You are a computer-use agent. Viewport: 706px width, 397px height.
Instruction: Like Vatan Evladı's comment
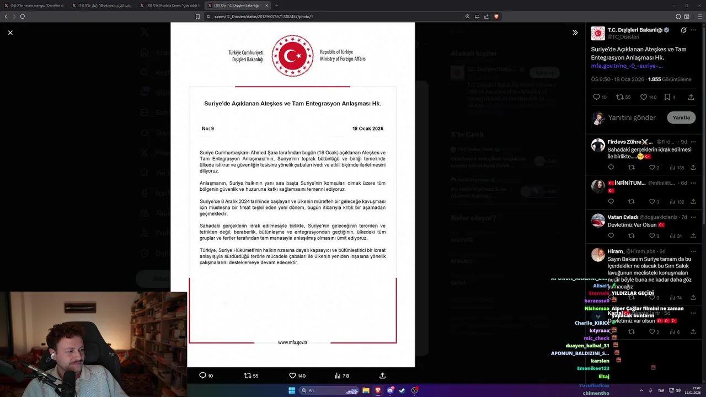[x=652, y=235]
